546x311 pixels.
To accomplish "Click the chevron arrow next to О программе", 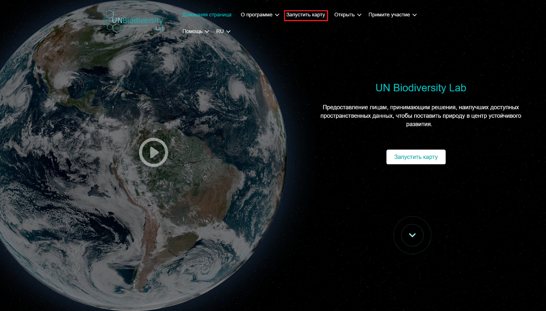I will [x=277, y=15].
